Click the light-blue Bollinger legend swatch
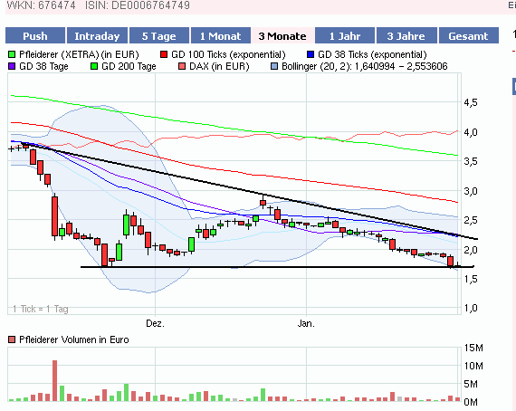 274,66
